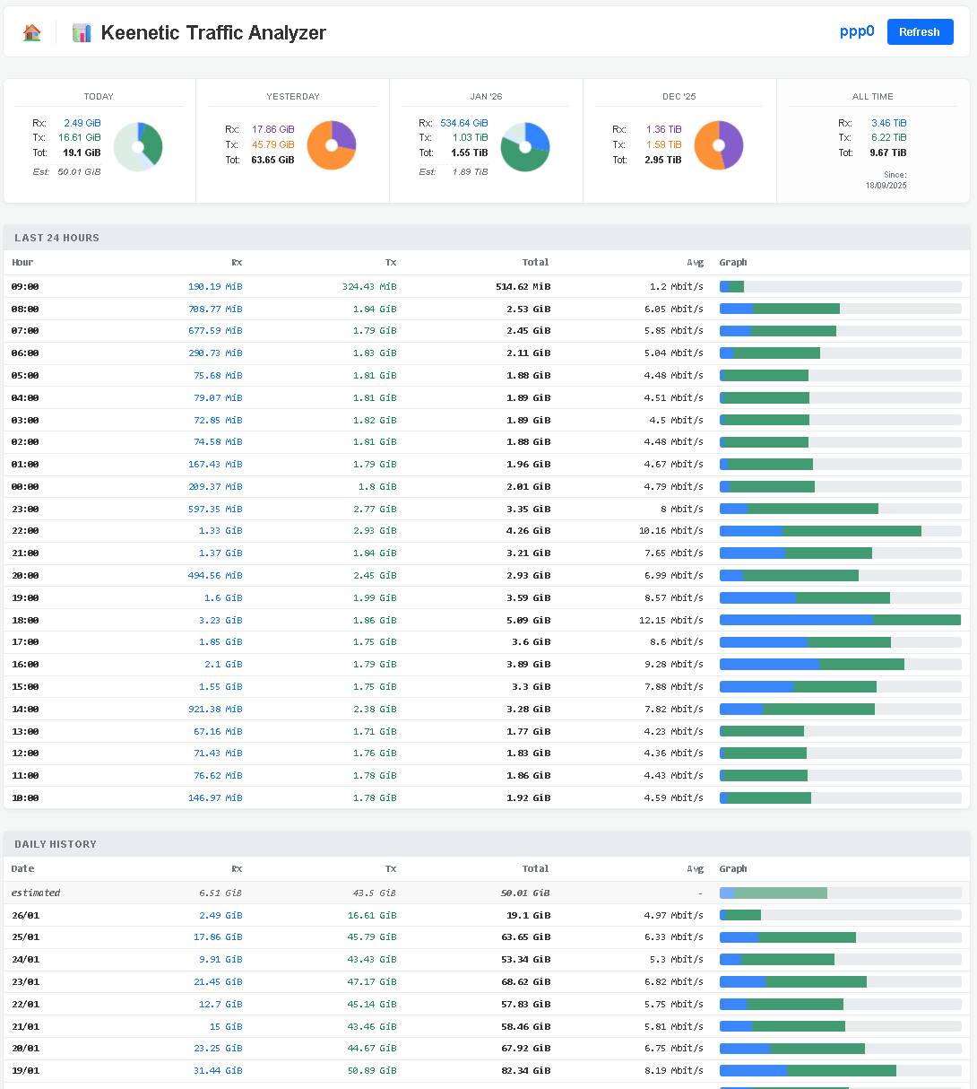Click the Keenetic Traffic Analyzer title
The width and height of the screenshot is (977, 1089).
[213, 33]
